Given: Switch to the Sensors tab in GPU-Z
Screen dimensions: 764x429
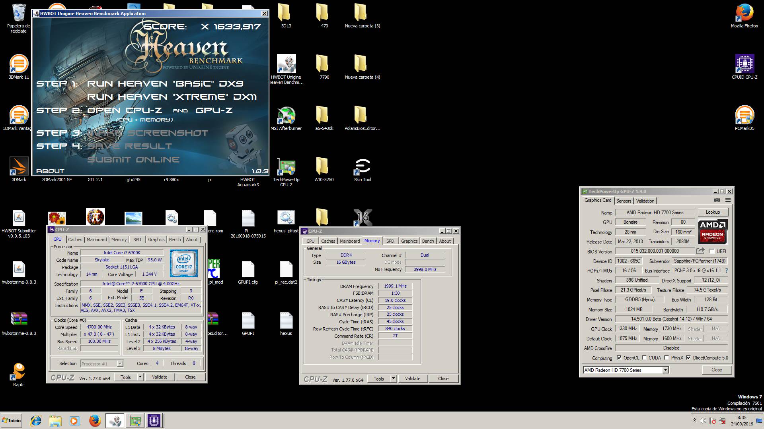Looking at the screenshot, I should point(624,201).
